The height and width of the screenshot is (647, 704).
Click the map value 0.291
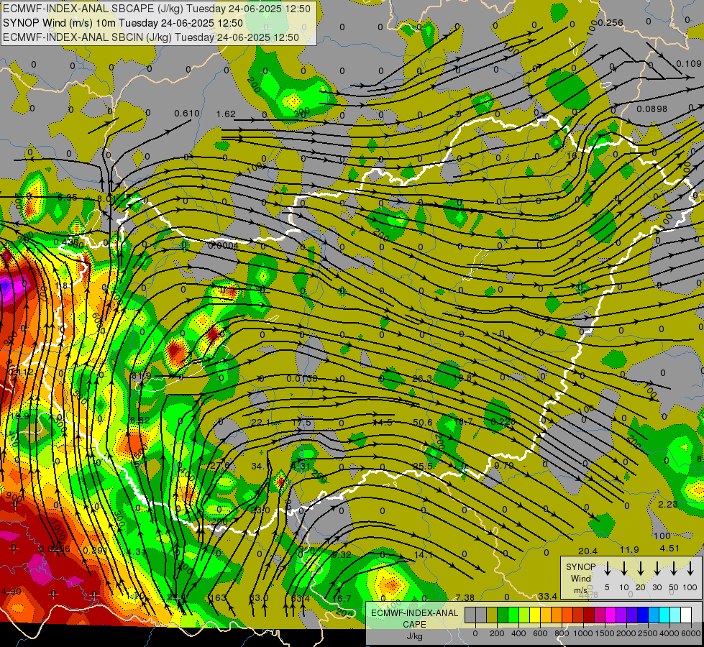95,550
